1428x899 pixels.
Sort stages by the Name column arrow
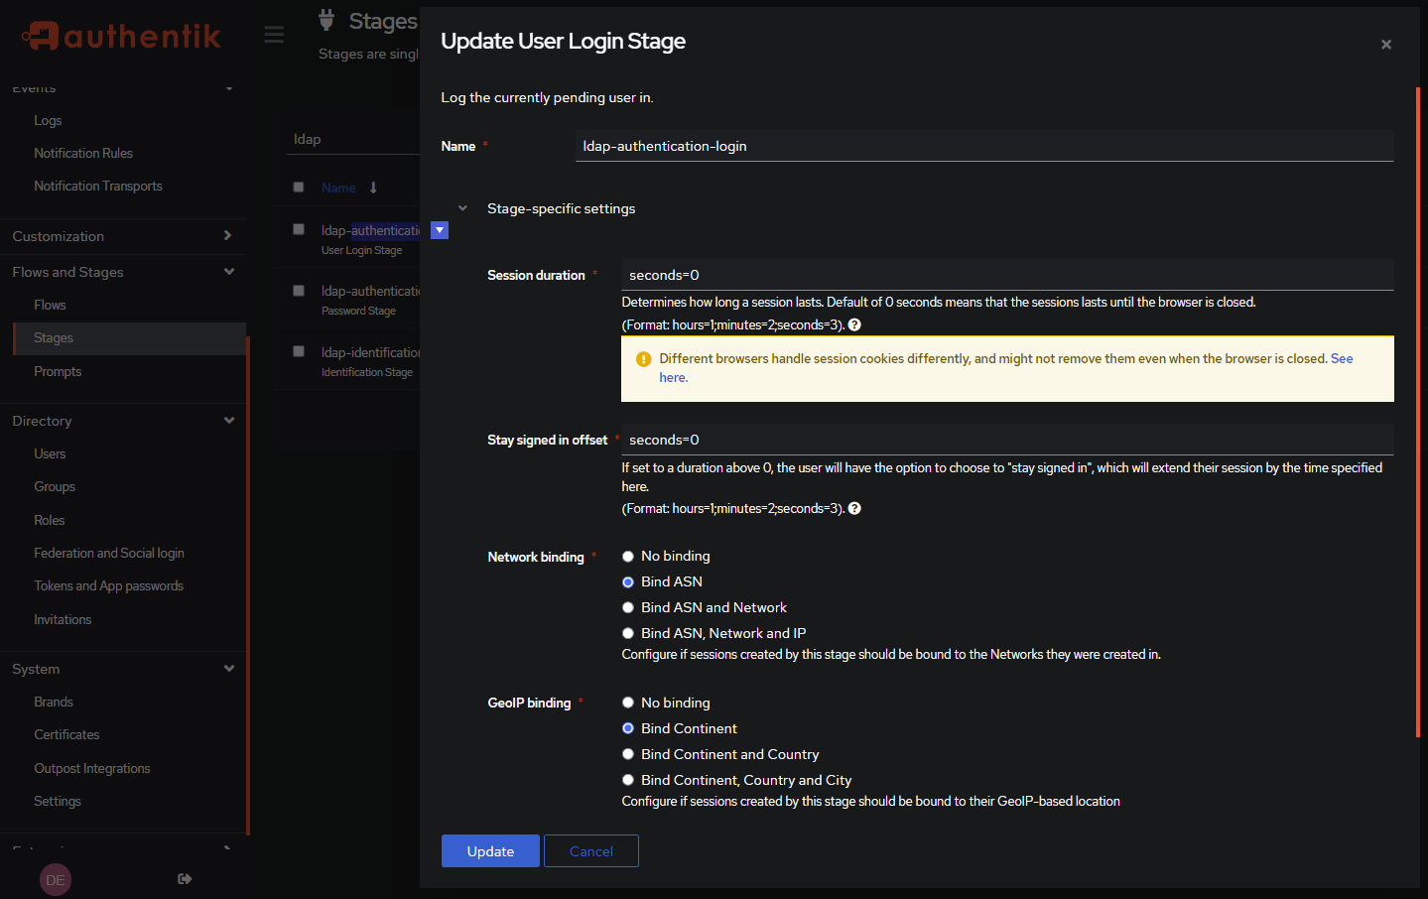372,188
